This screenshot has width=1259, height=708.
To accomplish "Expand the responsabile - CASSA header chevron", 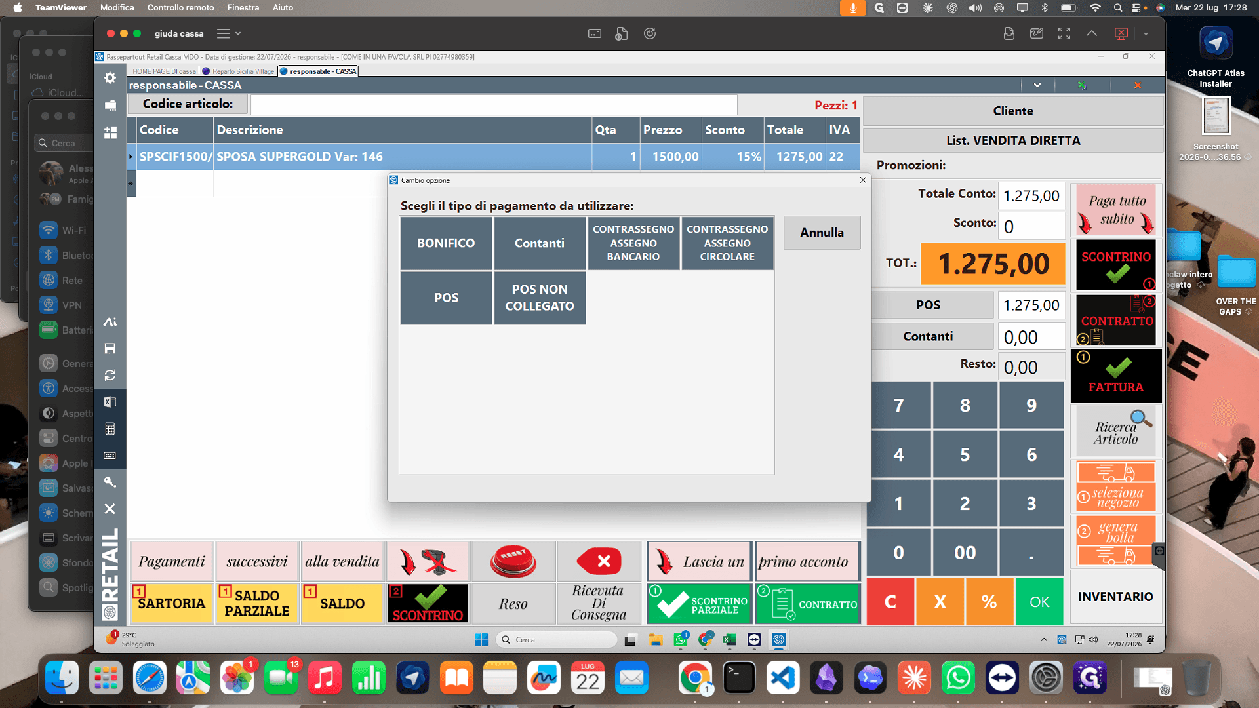I will tap(1037, 85).
